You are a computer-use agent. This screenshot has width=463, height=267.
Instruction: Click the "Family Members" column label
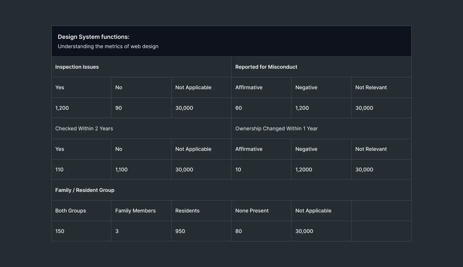[135, 211]
